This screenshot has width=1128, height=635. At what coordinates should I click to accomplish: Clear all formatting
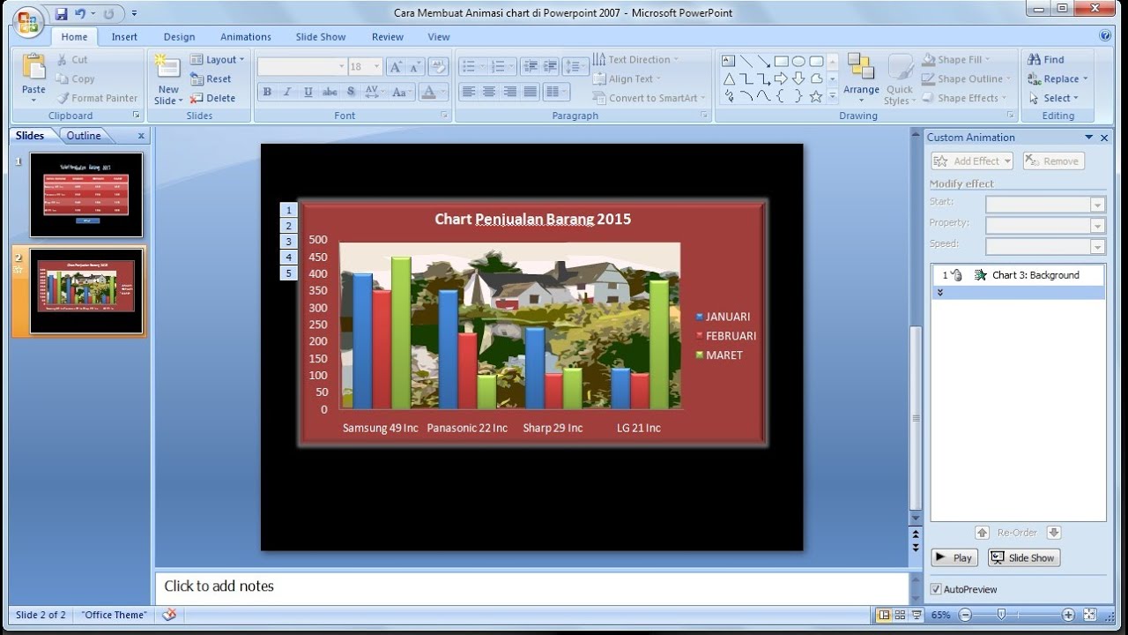439,66
